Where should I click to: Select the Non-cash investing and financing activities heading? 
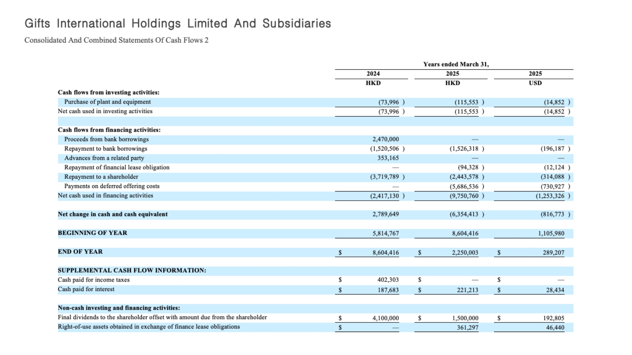(x=119, y=308)
